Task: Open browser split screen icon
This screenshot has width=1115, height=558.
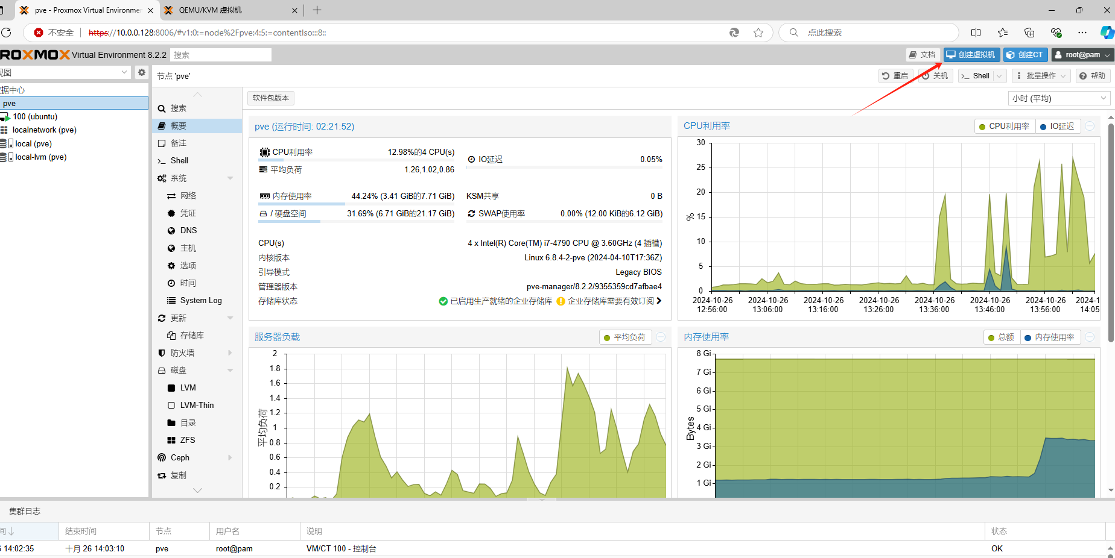Action: coord(976,33)
